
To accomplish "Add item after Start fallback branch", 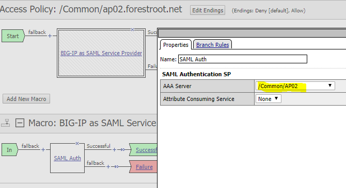I will [x=50, y=36].
